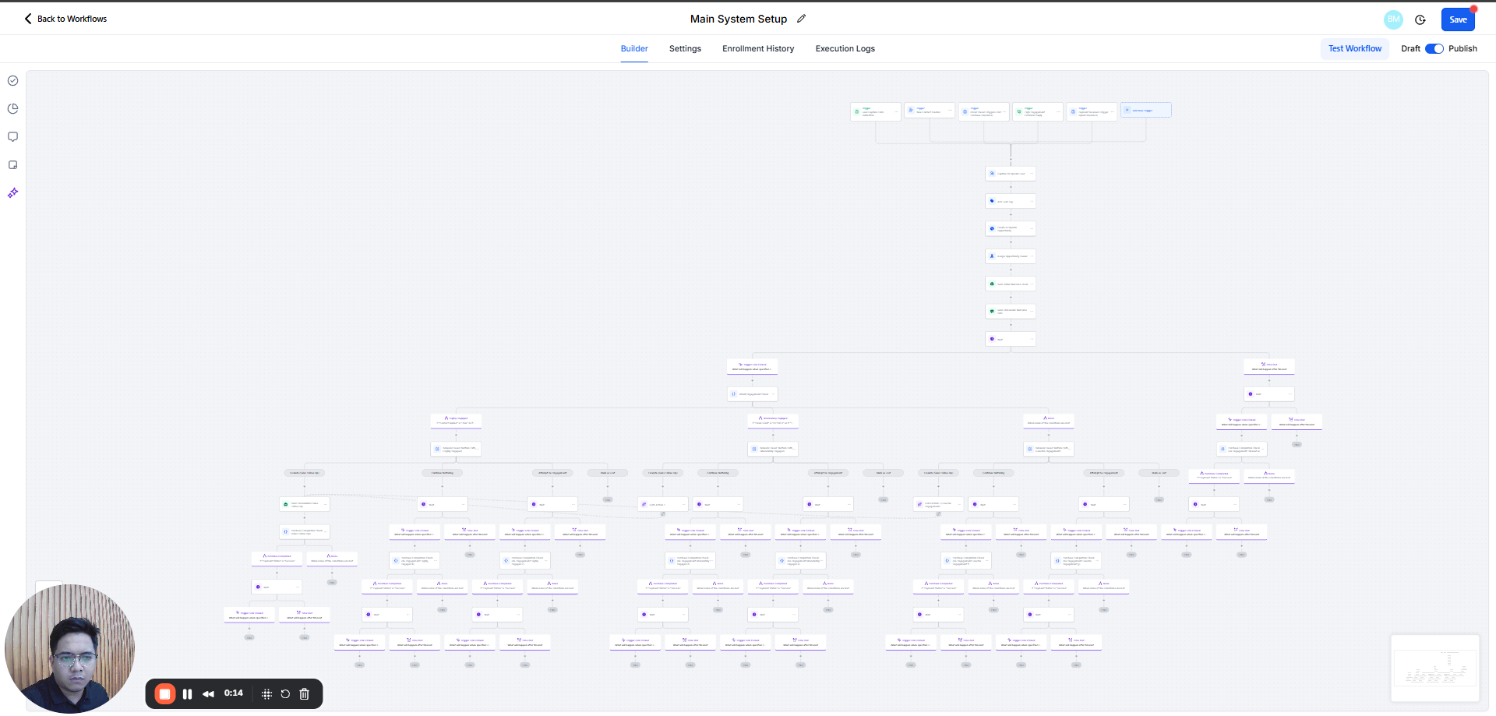
Task: Open the checkmark icon in left sidebar
Action: click(x=13, y=81)
